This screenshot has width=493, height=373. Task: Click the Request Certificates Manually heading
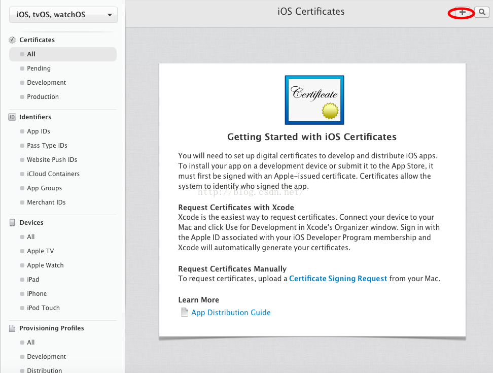coord(232,269)
